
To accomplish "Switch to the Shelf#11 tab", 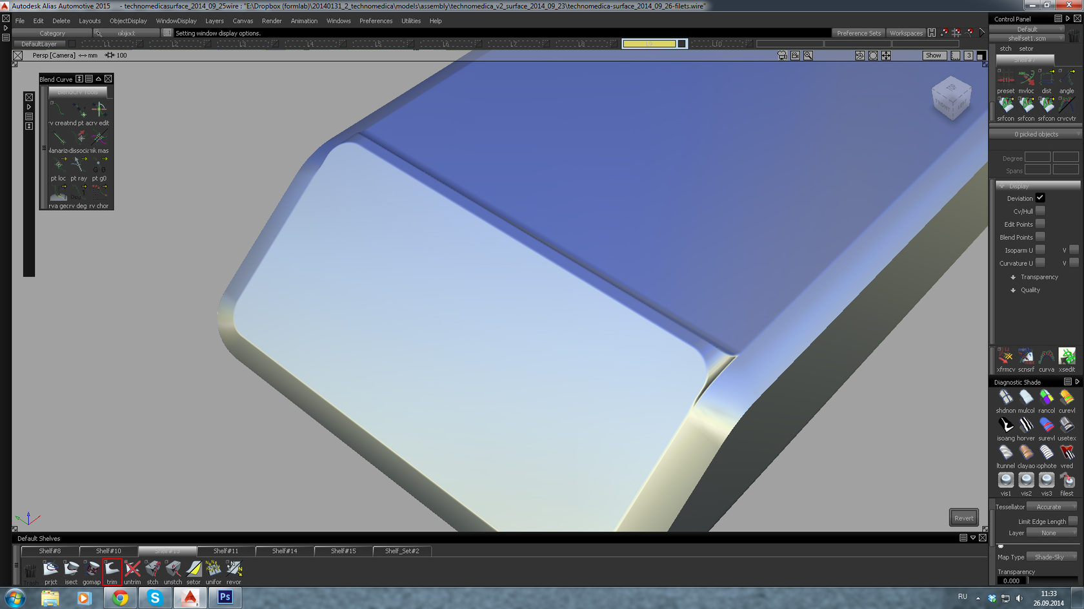I will [226, 551].
